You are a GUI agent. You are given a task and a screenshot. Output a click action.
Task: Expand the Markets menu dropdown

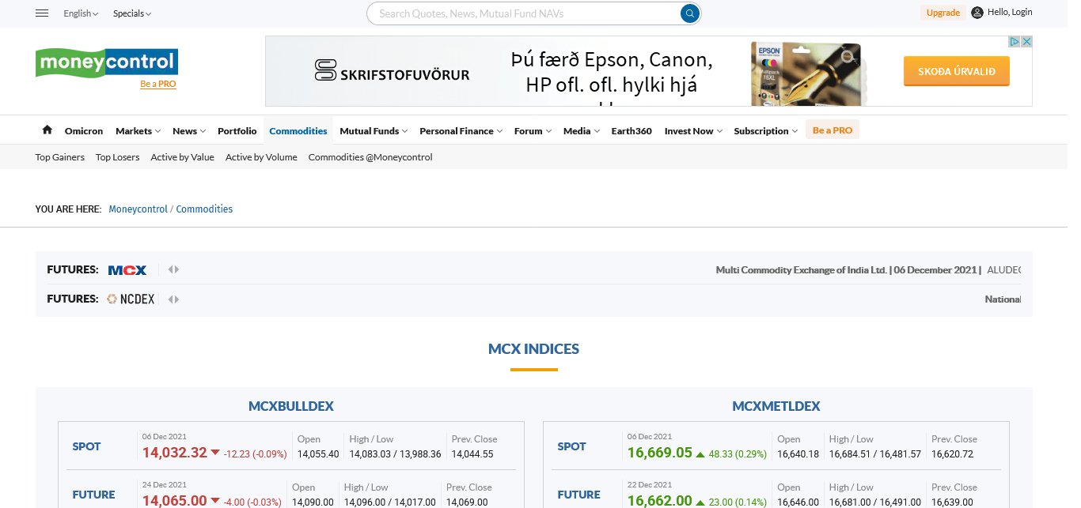tap(138, 131)
